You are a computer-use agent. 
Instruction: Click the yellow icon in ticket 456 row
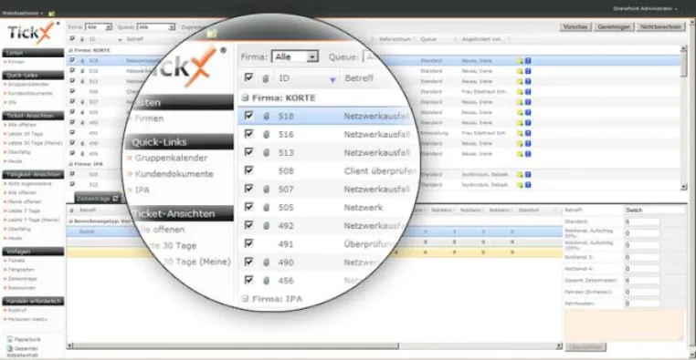point(520,154)
